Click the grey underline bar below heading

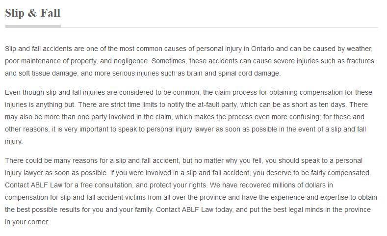[x=33, y=26]
